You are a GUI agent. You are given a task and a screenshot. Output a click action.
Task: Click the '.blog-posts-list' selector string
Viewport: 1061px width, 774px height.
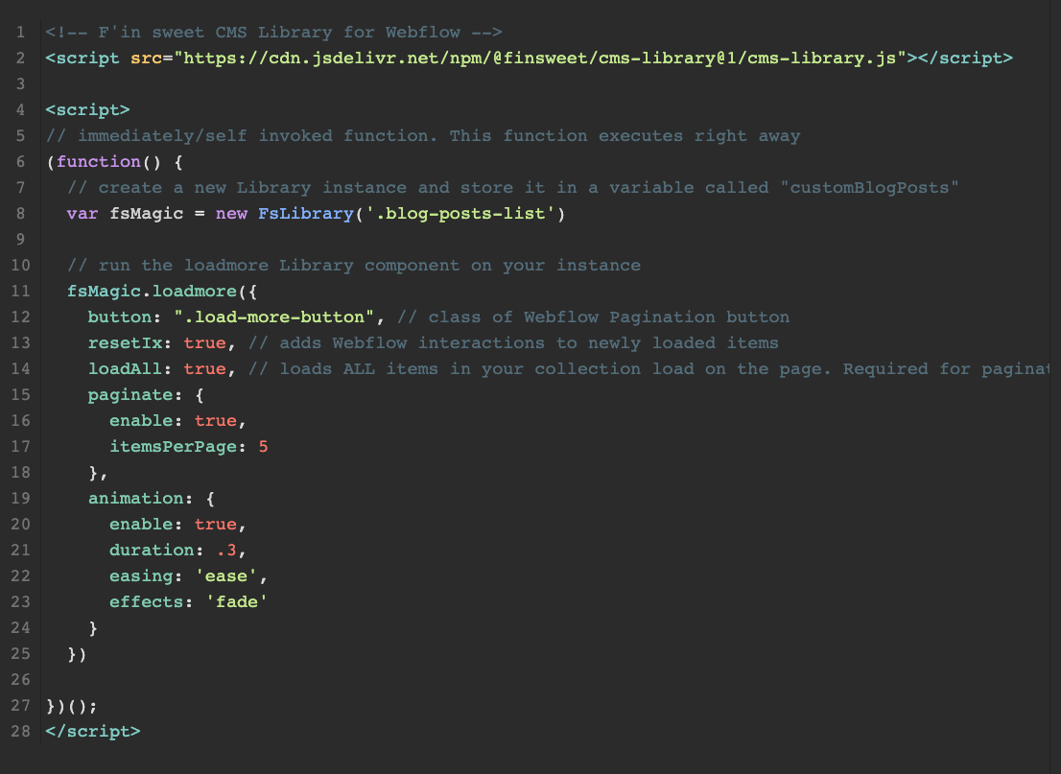pyautogui.click(x=460, y=214)
